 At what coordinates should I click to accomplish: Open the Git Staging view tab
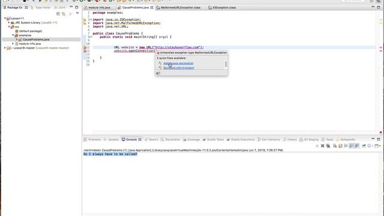click(x=309, y=140)
